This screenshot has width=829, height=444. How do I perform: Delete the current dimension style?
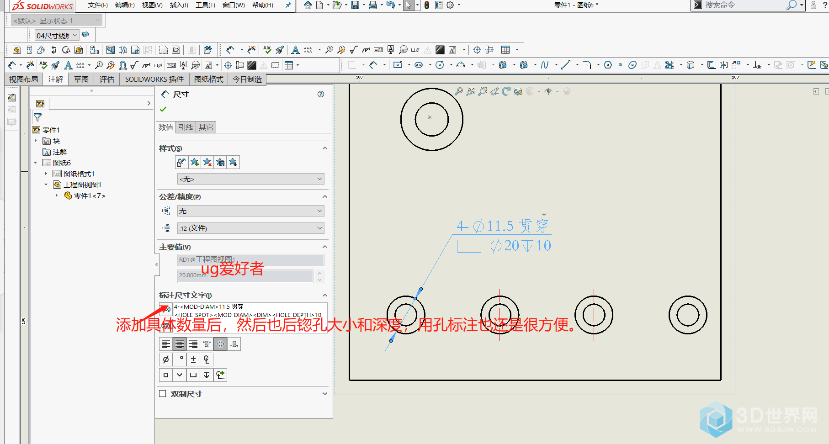[207, 162]
